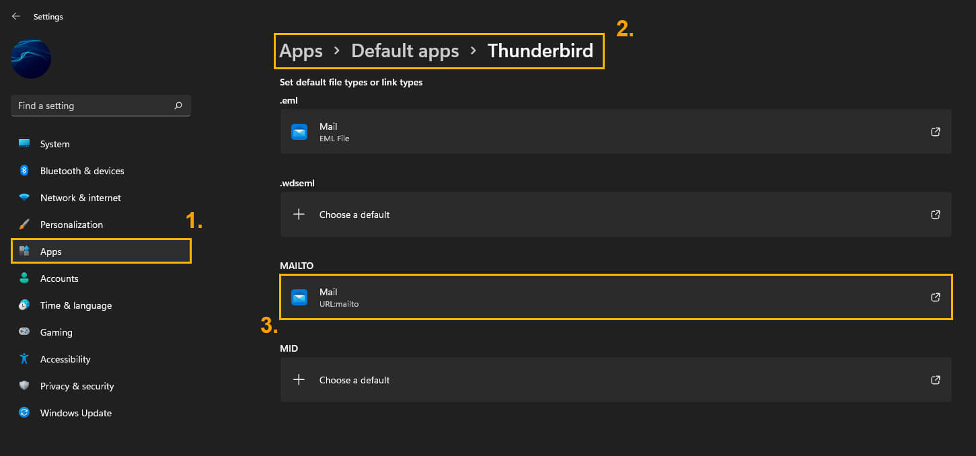976x456 pixels.
Task: Open Accounts settings
Action: tap(101, 278)
